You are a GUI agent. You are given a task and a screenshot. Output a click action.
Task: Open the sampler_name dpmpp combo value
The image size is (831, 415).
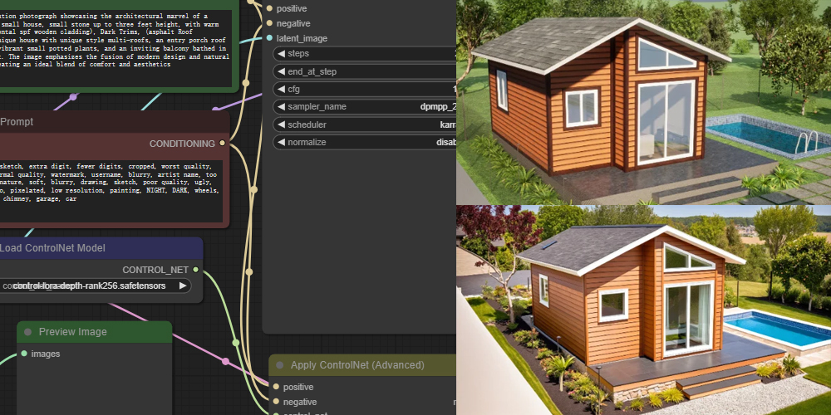coord(438,107)
